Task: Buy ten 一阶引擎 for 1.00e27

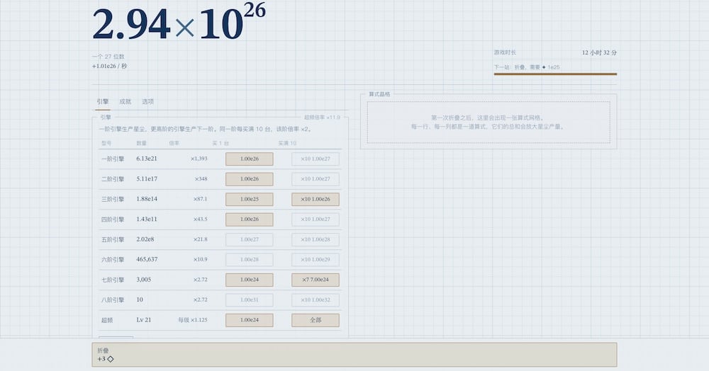Action: pyautogui.click(x=316, y=159)
